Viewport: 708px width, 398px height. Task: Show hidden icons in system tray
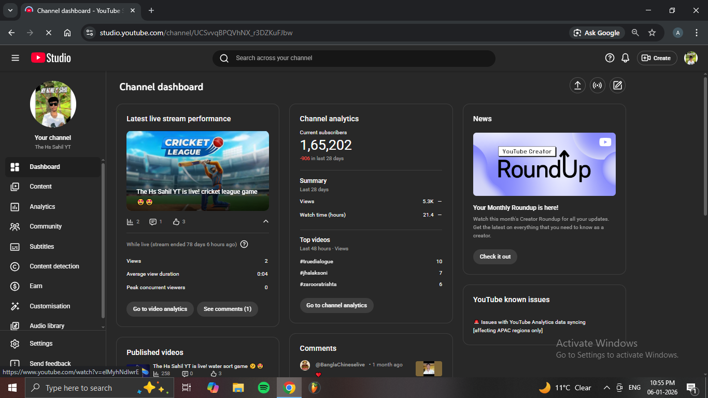(606, 388)
